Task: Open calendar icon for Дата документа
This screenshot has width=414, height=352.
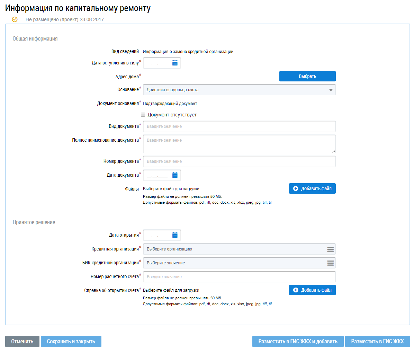Action: pyautogui.click(x=175, y=175)
